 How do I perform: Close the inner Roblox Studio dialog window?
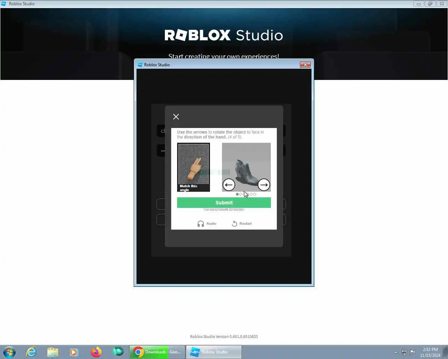(305, 65)
